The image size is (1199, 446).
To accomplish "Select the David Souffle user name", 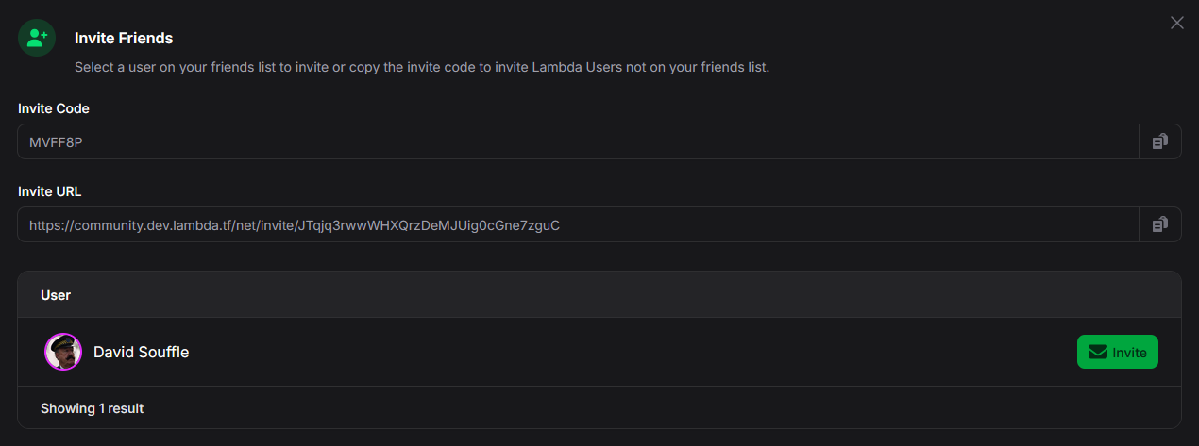I will coord(141,352).
